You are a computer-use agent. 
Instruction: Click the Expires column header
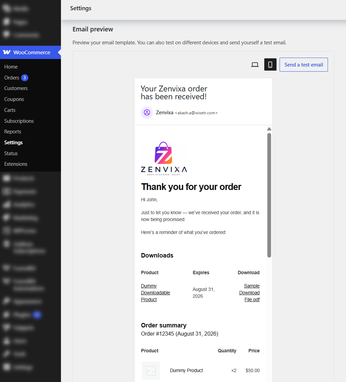coord(201,273)
